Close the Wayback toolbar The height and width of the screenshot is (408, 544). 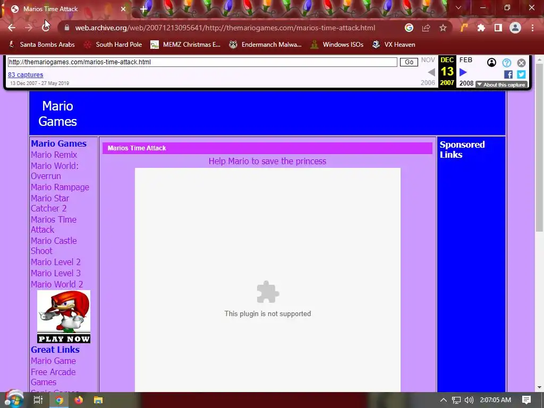click(522, 63)
